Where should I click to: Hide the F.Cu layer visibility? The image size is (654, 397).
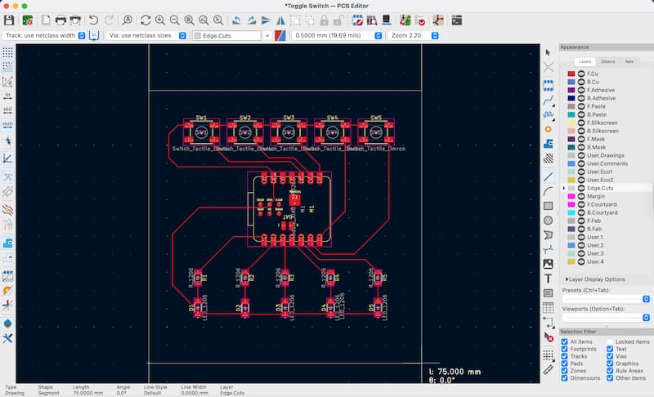pyautogui.click(x=582, y=74)
